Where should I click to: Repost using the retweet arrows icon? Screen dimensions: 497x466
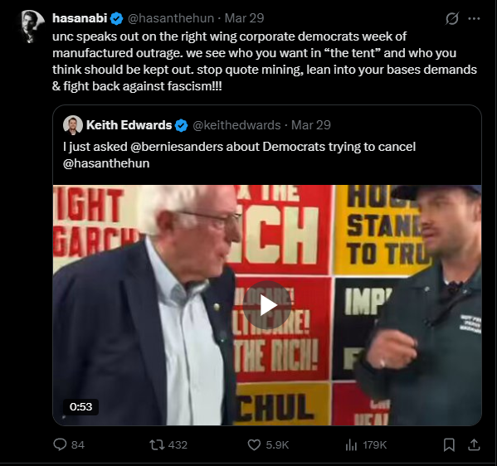[157, 444]
